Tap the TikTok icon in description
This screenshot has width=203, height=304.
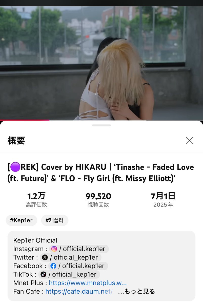(x=43, y=274)
